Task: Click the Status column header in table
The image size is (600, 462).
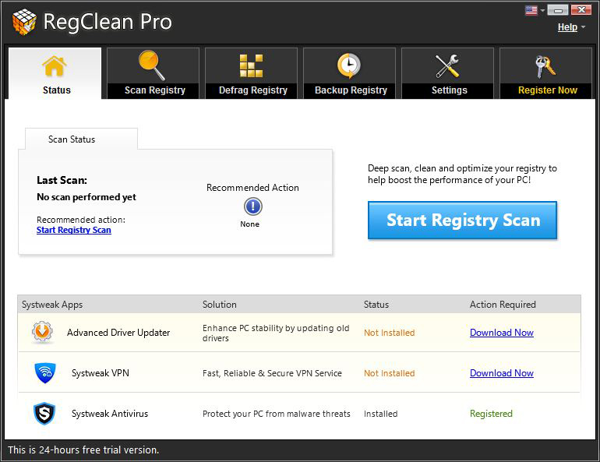Action: coord(376,305)
